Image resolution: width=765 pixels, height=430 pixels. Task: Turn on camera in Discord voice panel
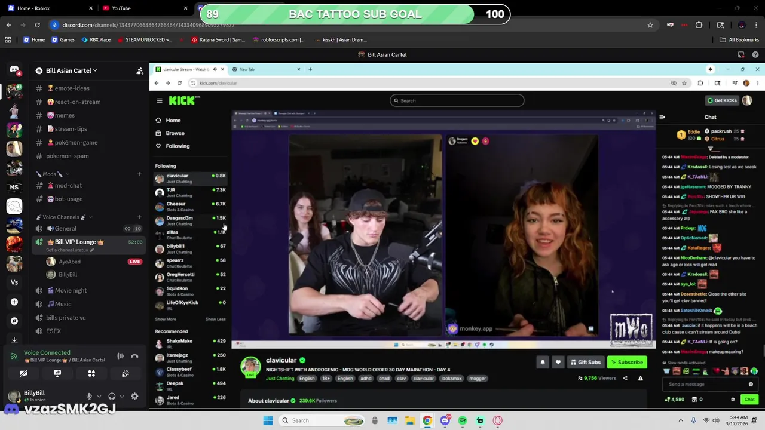click(23, 373)
